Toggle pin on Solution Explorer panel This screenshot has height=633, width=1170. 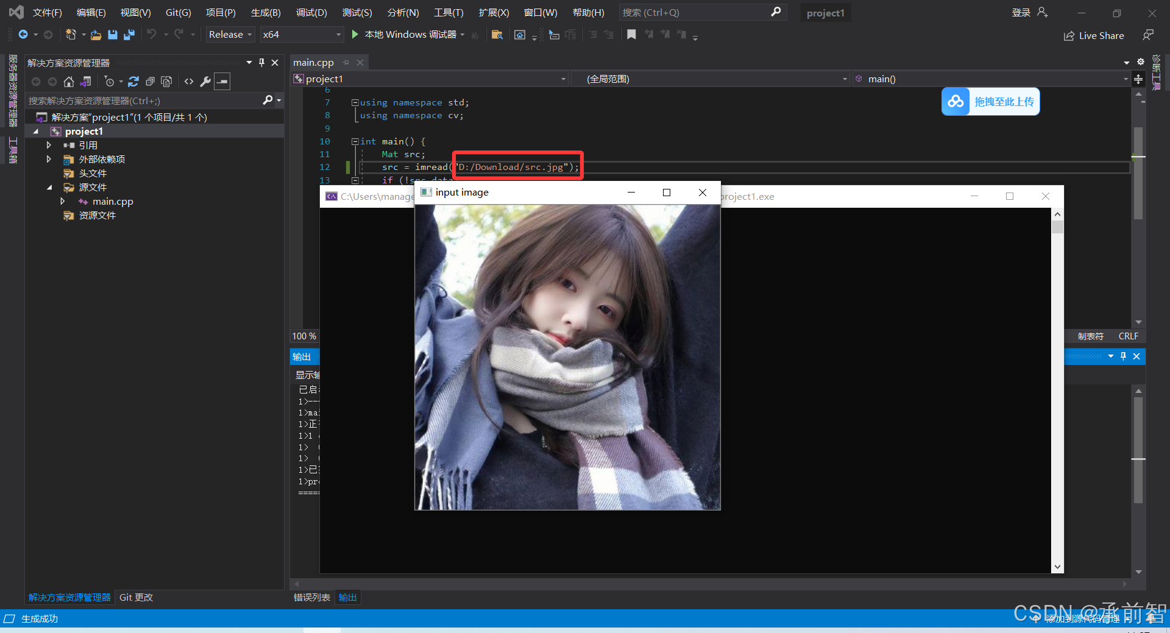pos(261,62)
